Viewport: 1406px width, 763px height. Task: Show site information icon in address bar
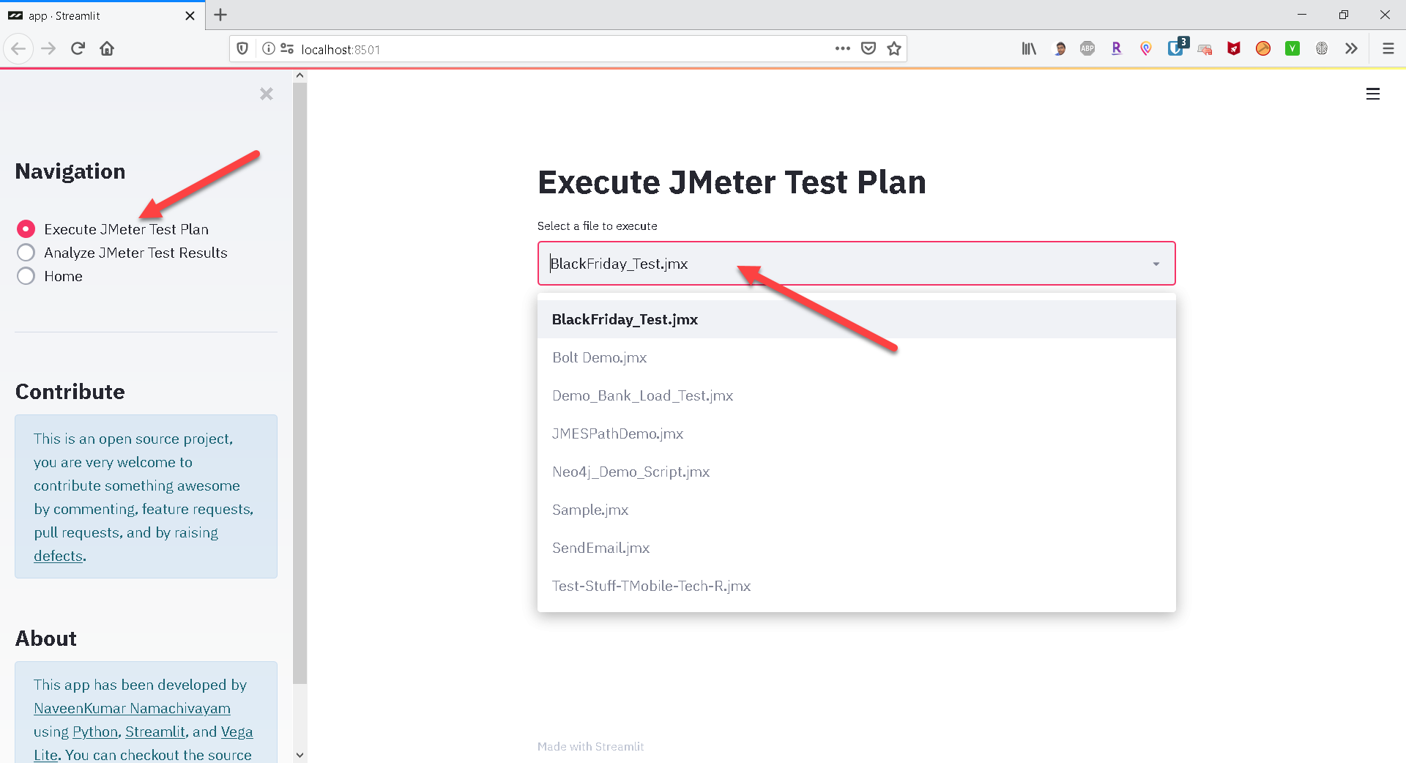click(x=269, y=49)
